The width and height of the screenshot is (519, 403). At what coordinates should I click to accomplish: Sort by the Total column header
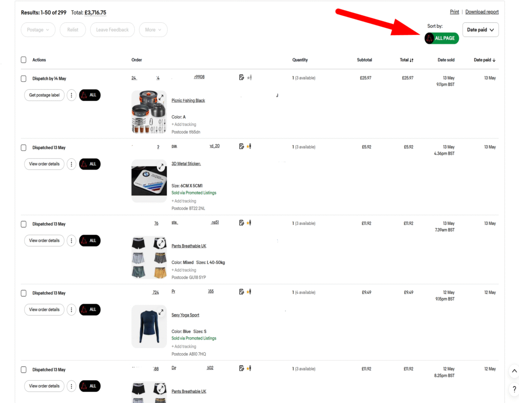pyautogui.click(x=406, y=60)
